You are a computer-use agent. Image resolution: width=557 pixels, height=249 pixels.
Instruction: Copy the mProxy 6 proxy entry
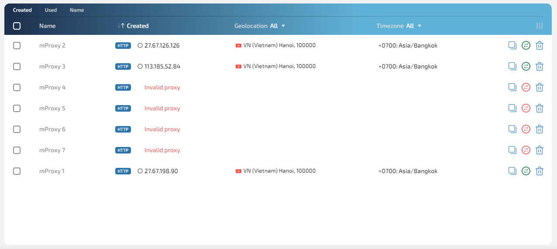coord(512,129)
